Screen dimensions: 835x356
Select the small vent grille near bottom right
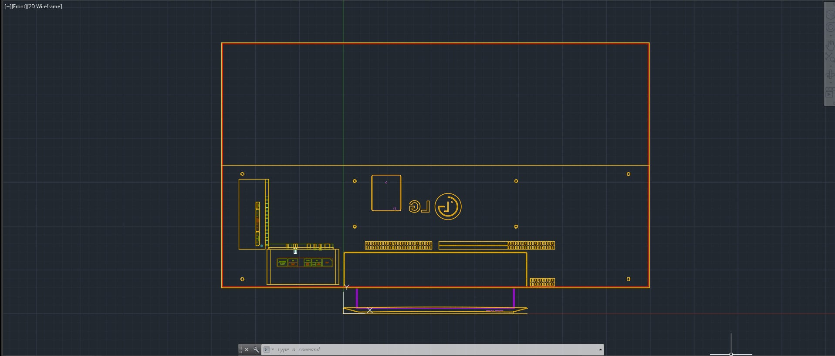(542, 282)
